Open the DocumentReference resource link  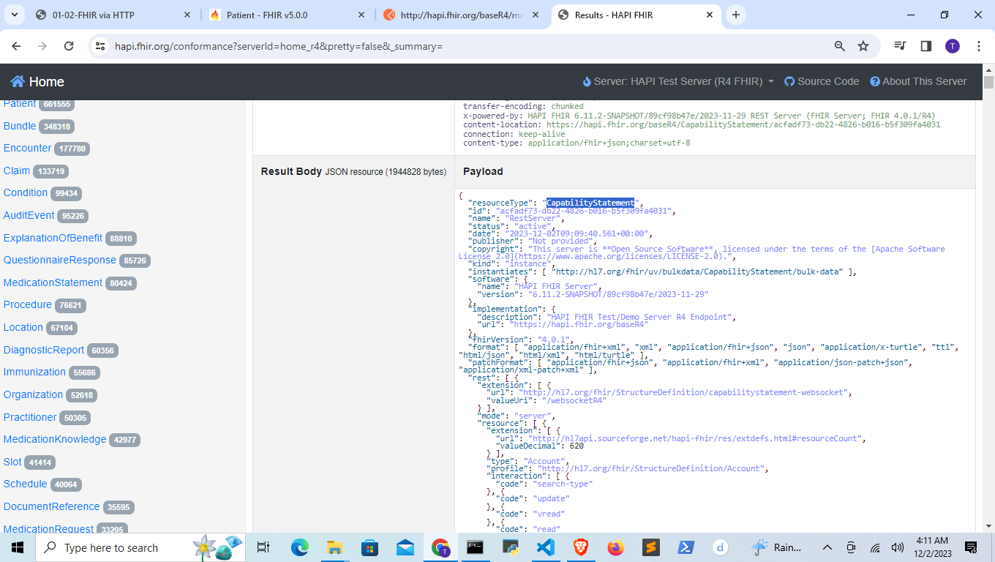point(51,506)
